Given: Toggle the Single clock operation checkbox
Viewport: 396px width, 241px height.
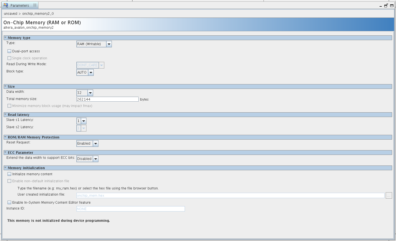Looking at the screenshot, I should click(9, 58).
